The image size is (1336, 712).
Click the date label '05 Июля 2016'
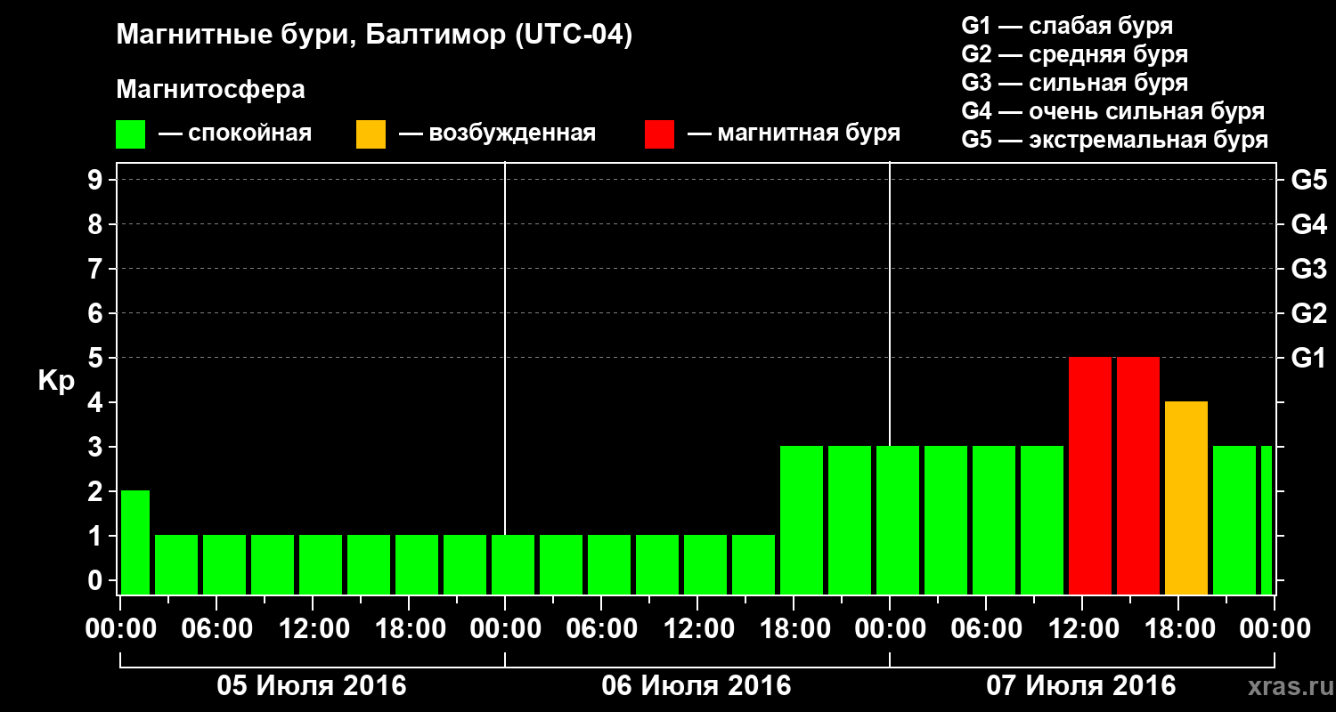pos(312,686)
